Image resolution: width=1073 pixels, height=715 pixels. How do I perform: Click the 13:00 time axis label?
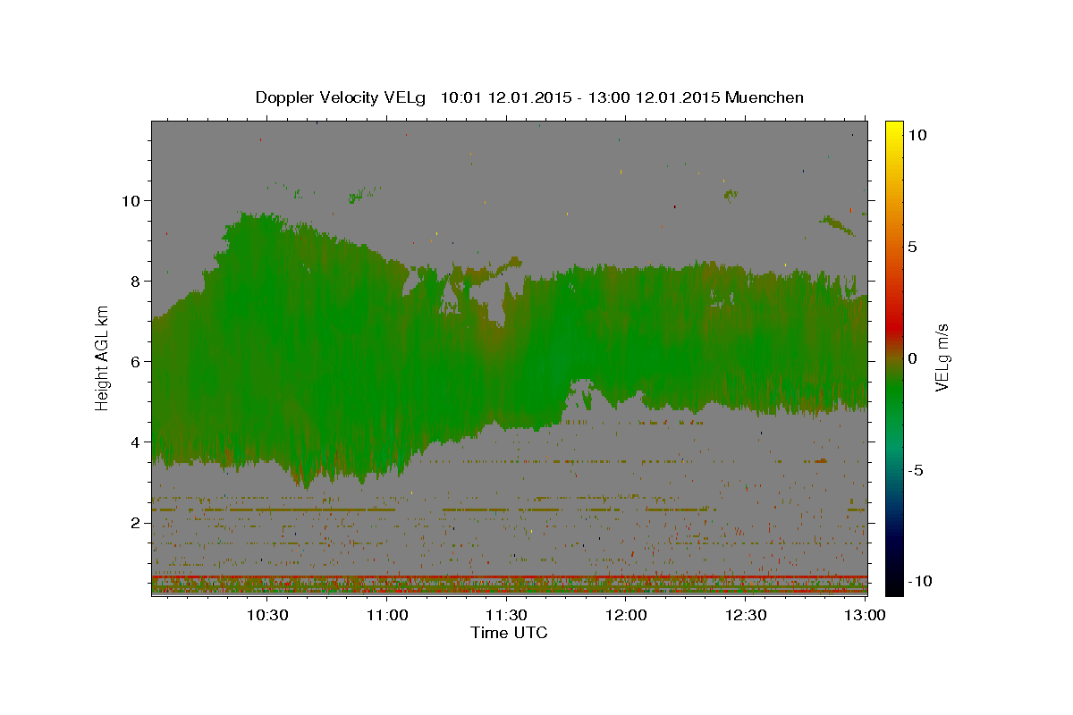point(866,615)
